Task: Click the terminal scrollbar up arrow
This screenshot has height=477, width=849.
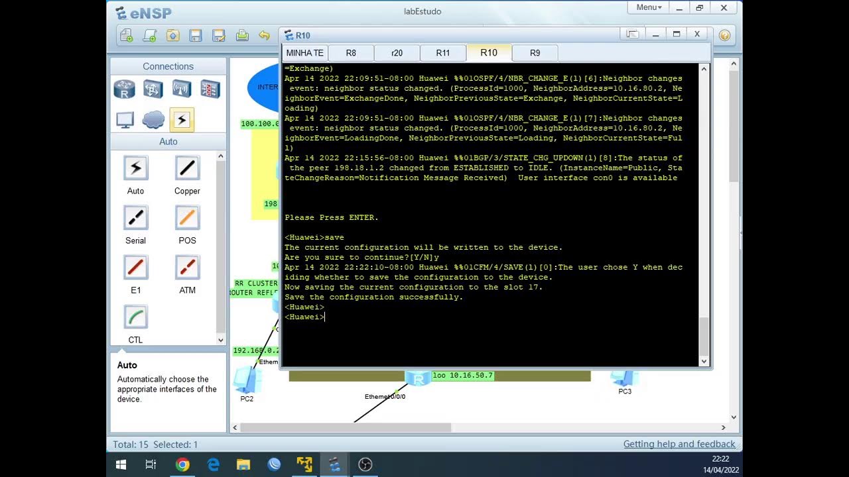Action: click(704, 68)
